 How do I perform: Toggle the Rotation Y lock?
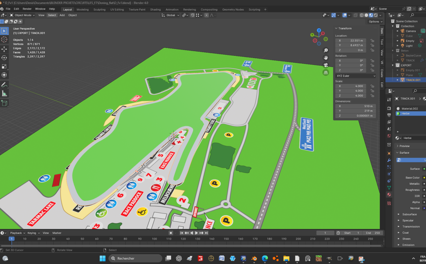[372, 65]
